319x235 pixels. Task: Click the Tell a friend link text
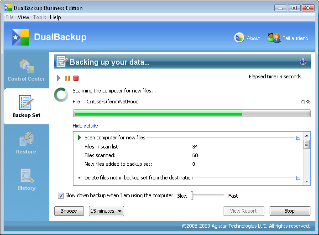(295, 38)
